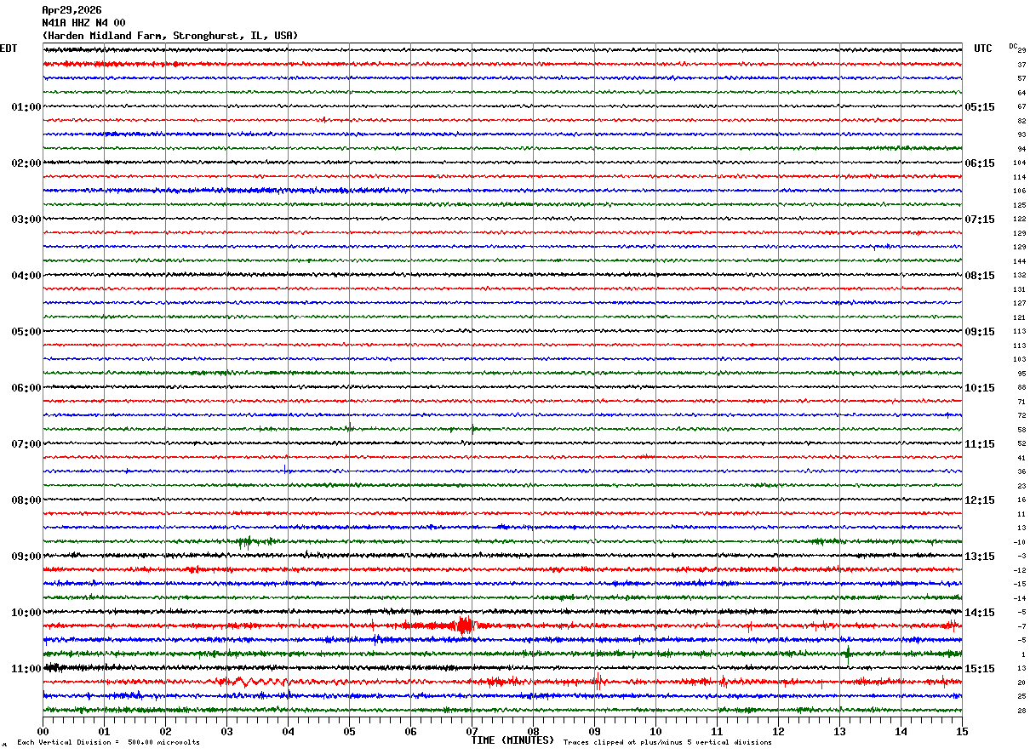Click the '15' minute tick label

pyautogui.click(x=962, y=731)
